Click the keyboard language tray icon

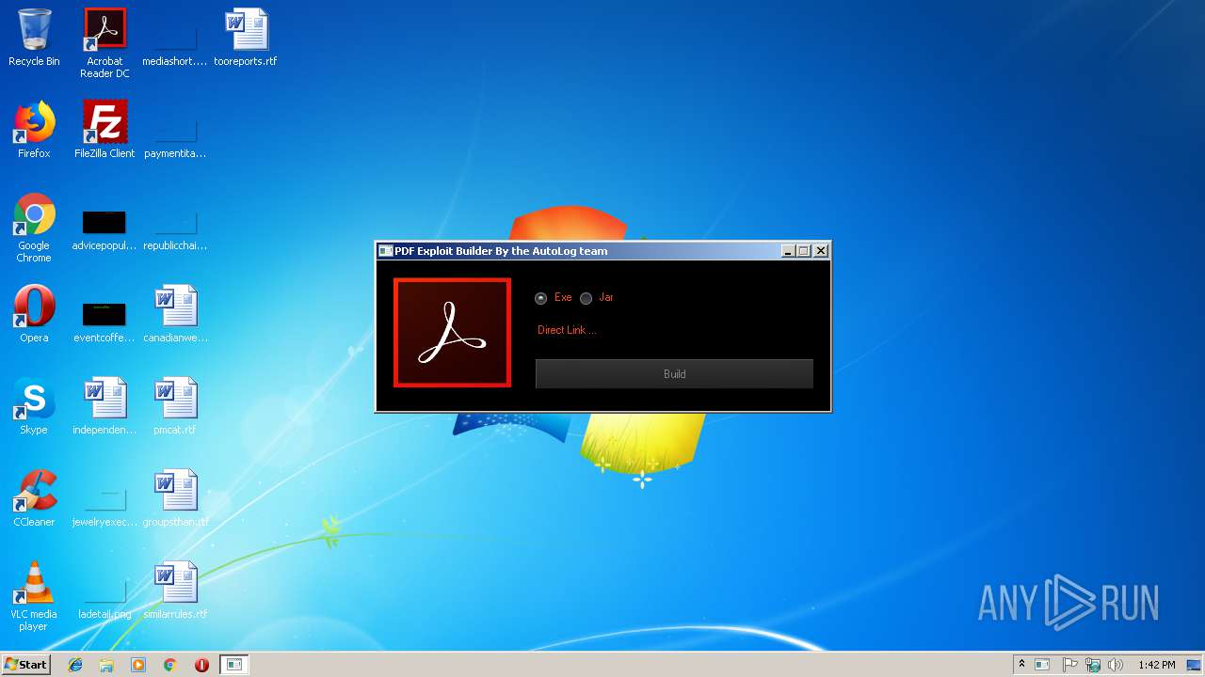pyautogui.click(x=1042, y=665)
